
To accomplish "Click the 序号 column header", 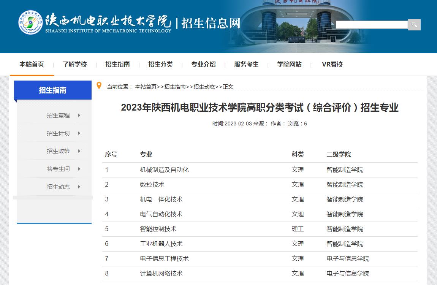I will coord(111,154).
